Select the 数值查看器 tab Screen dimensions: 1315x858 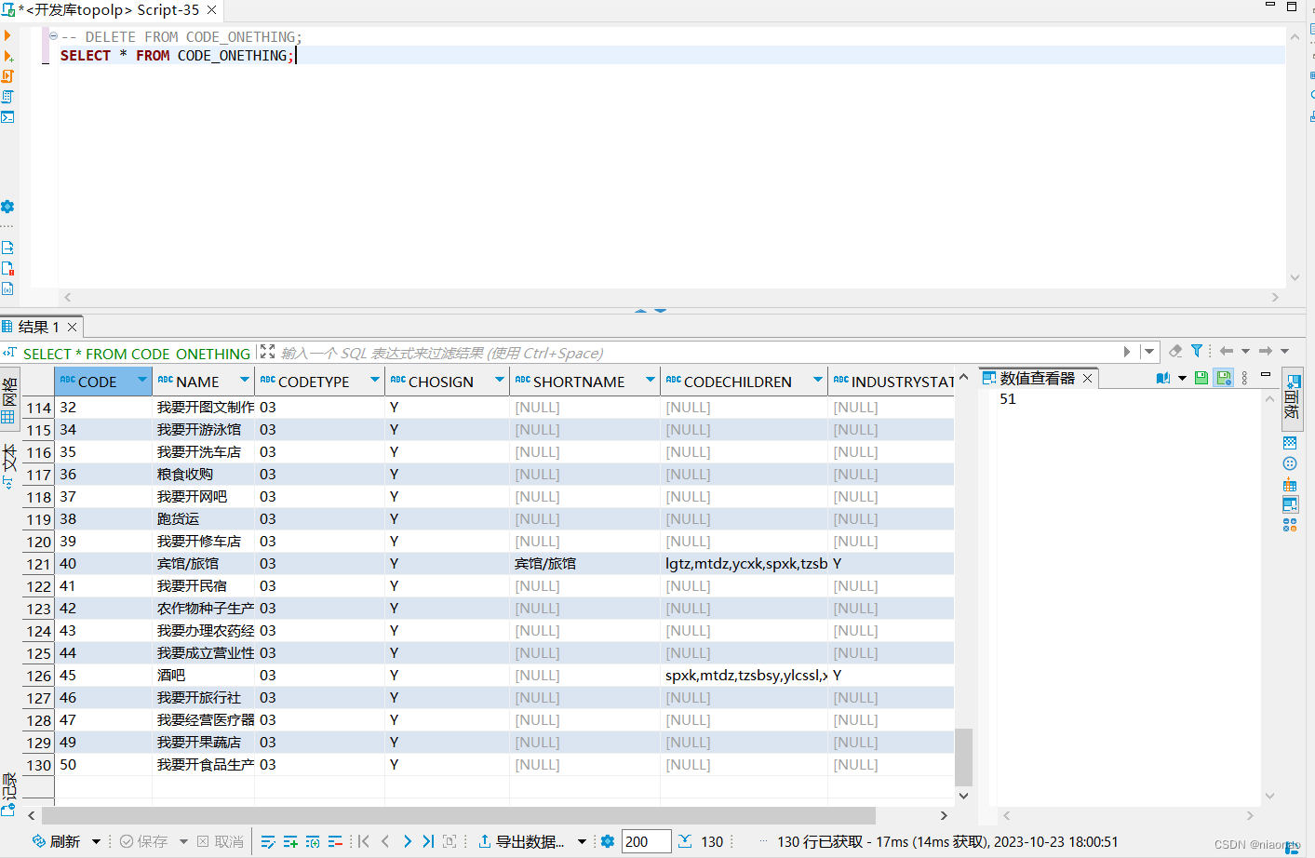pos(1037,378)
